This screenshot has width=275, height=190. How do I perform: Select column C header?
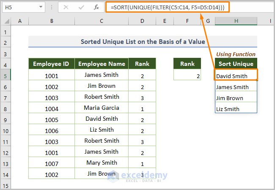click(x=102, y=21)
